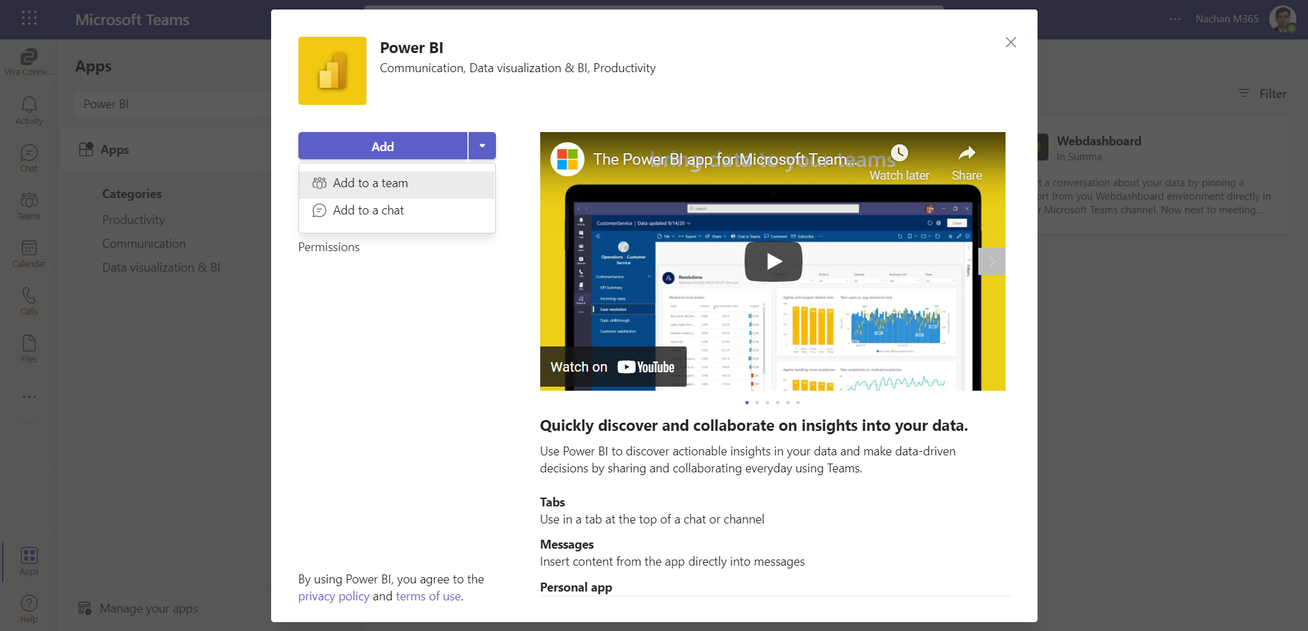Choose 'Add to a chat' option
The image size is (1308, 631).
click(x=368, y=211)
